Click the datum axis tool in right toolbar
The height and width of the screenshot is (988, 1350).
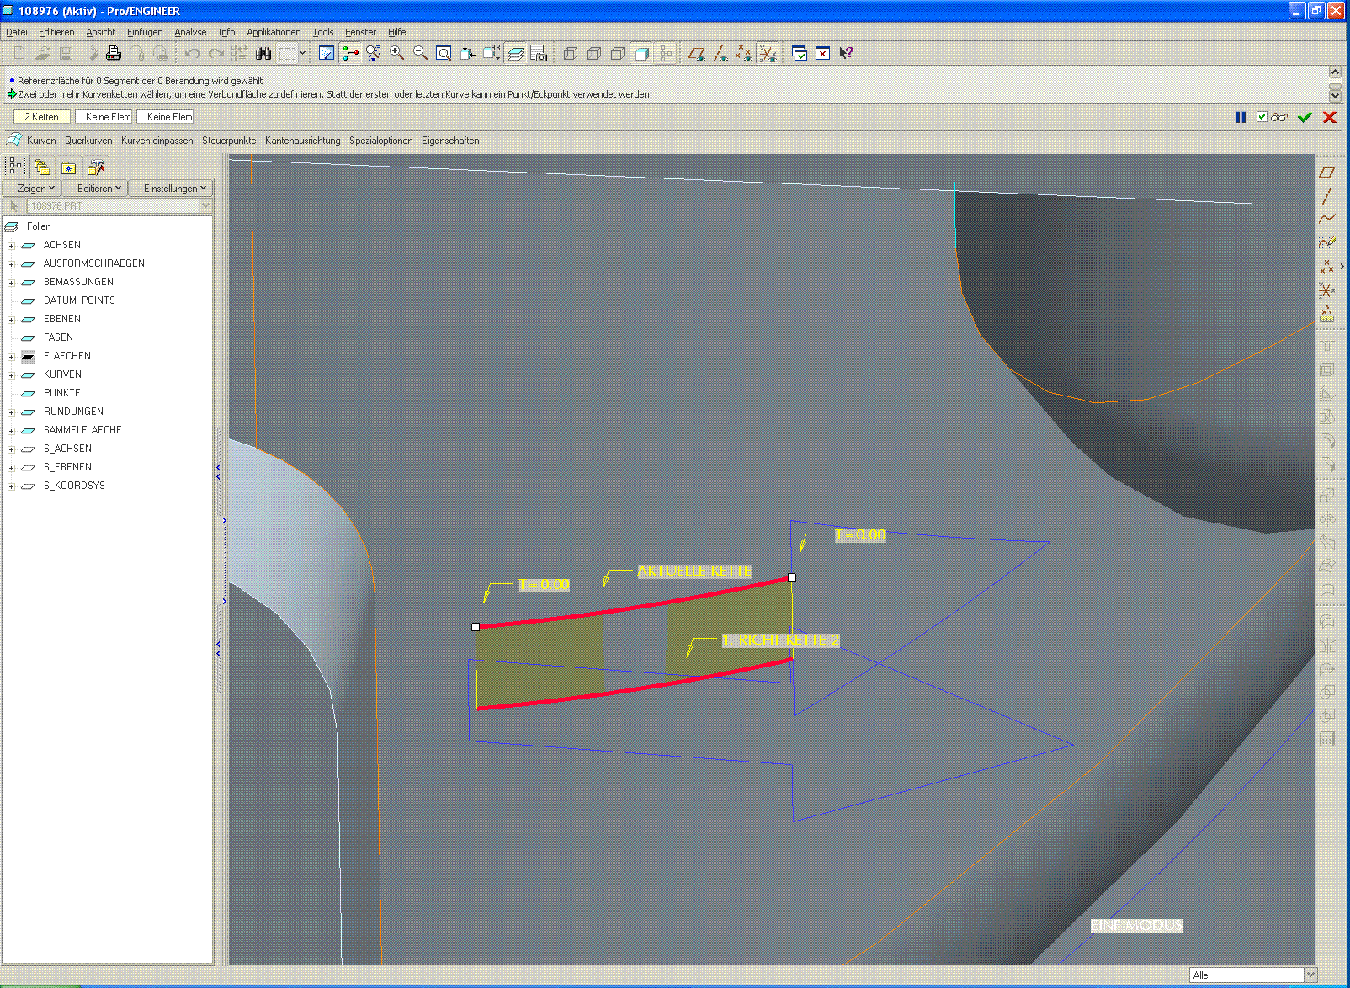tap(1326, 195)
